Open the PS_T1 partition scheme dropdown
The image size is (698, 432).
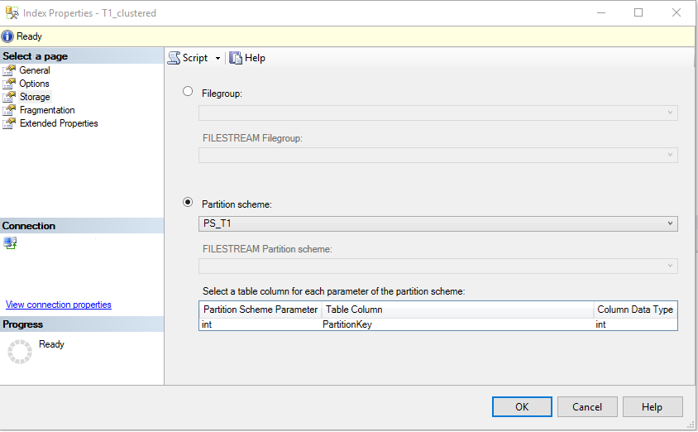(438, 223)
